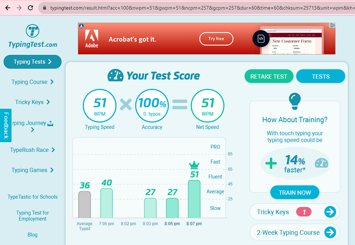The width and height of the screenshot is (355, 245).
Task: Click the red Tricky Keys badge 1
Action: (x=304, y=212)
